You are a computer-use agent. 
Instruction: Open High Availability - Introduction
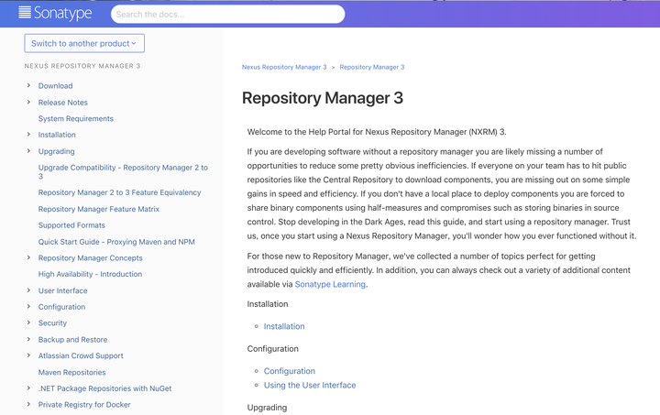coord(90,274)
